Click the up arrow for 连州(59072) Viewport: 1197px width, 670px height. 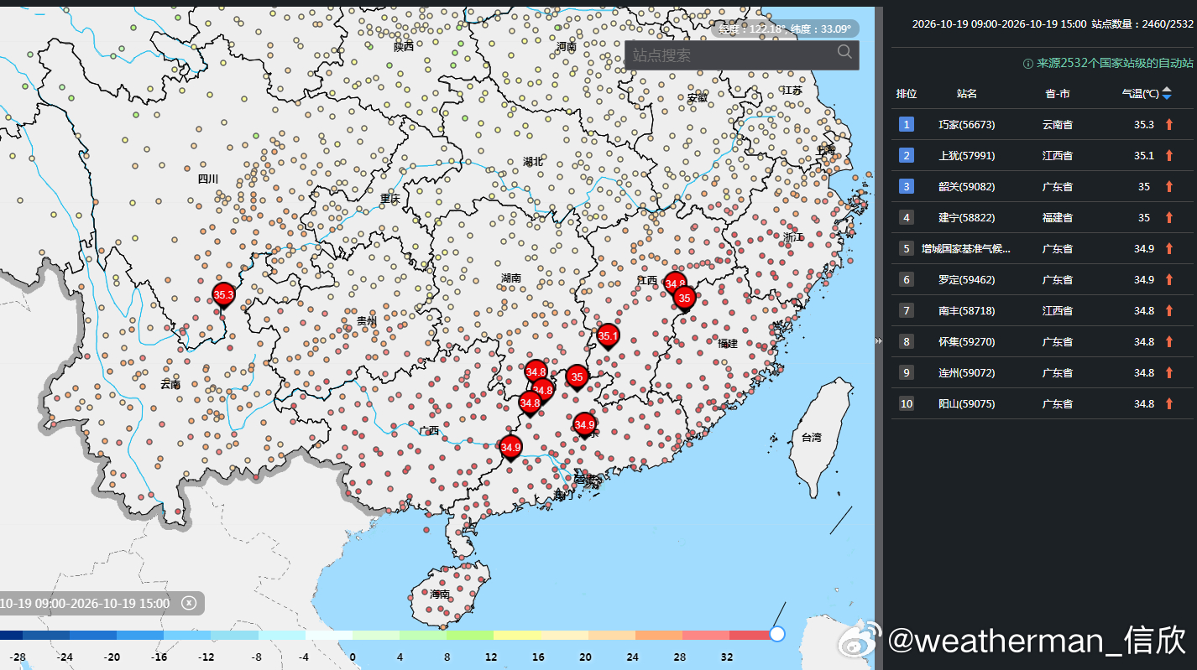tap(1168, 372)
